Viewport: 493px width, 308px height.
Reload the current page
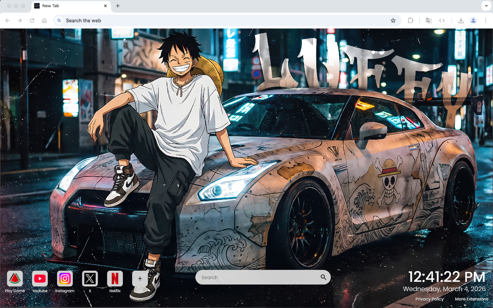[x=32, y=20]
